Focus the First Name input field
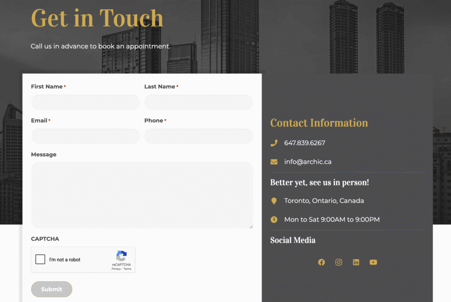The width and height of the screenshot is (451, 302). click(85, 102)
